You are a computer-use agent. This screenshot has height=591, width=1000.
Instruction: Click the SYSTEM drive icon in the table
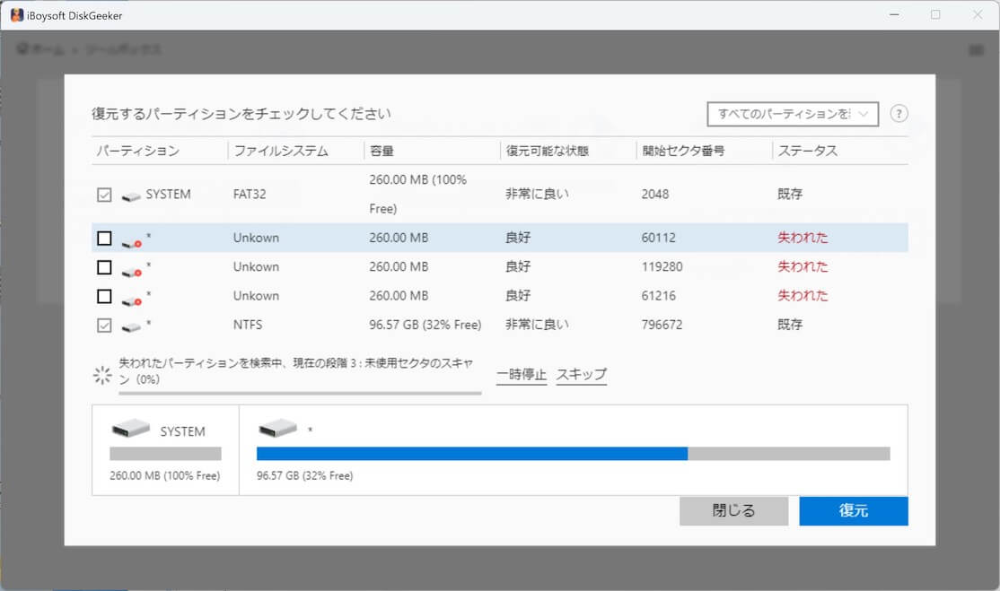pyautogui.click(x=131, y=196)
